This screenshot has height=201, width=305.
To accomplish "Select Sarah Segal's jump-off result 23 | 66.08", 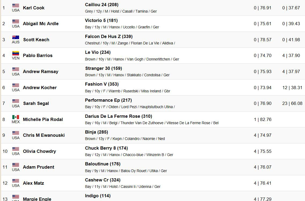I will coord(292,103).
